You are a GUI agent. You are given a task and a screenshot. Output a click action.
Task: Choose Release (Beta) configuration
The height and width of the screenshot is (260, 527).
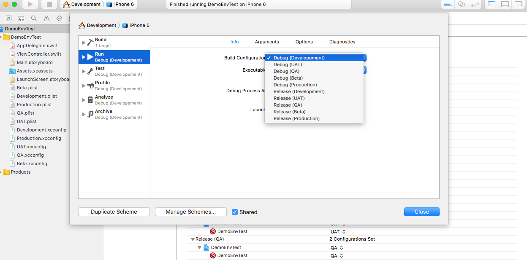[x=314, y=112]
